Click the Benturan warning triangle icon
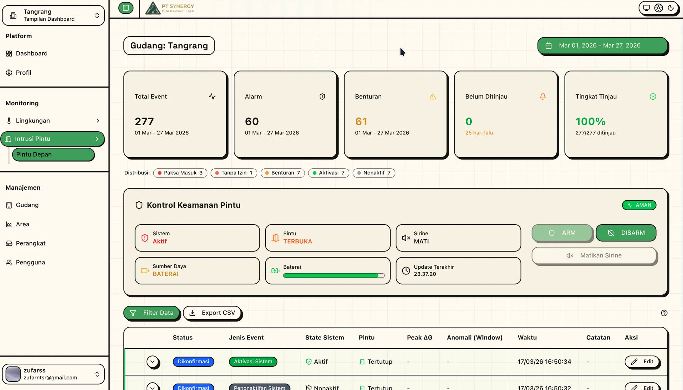The width and height of the screenshot is (683, 390). (x=433, y=96)
